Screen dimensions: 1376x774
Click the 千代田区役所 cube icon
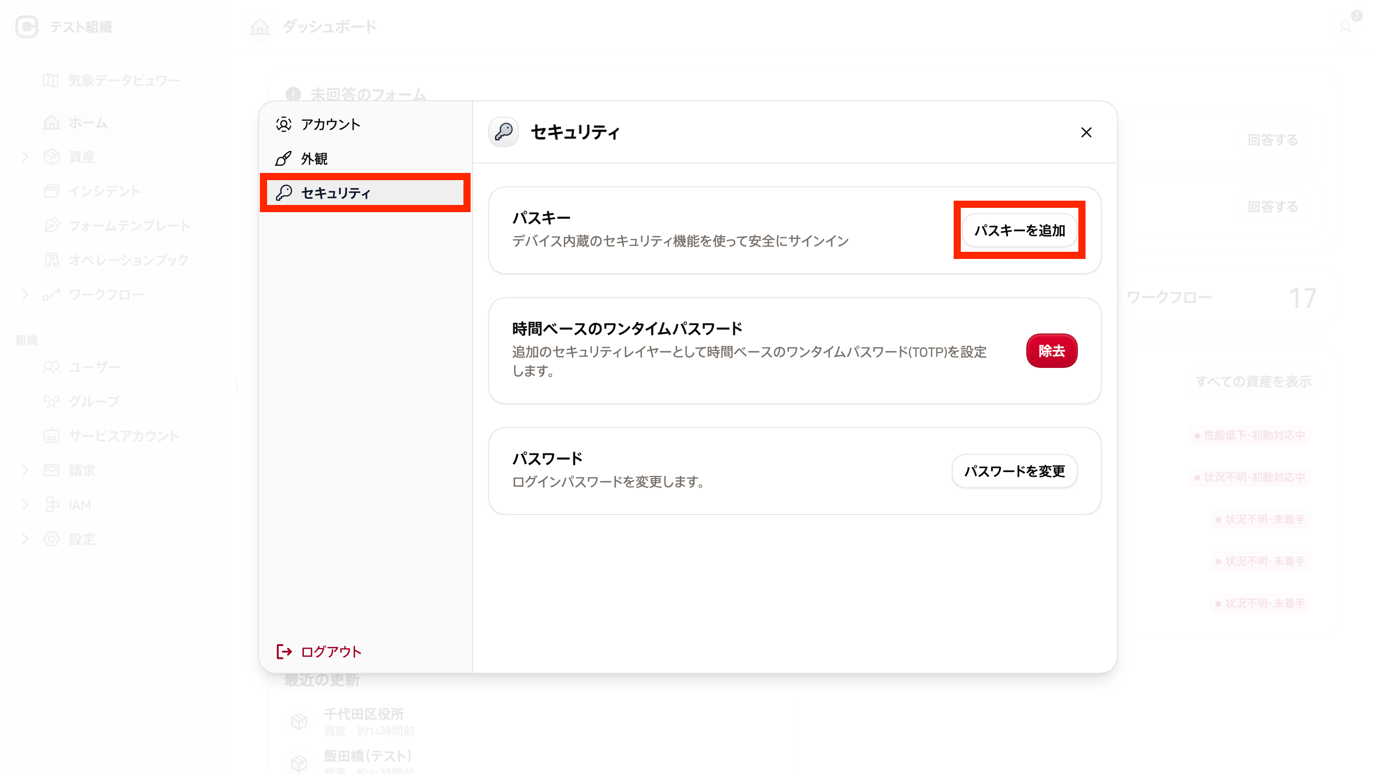point(299,721)
